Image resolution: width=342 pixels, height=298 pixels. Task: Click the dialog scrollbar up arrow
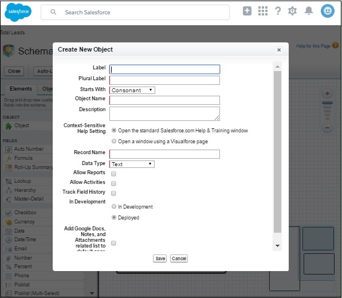pos(277,66)
